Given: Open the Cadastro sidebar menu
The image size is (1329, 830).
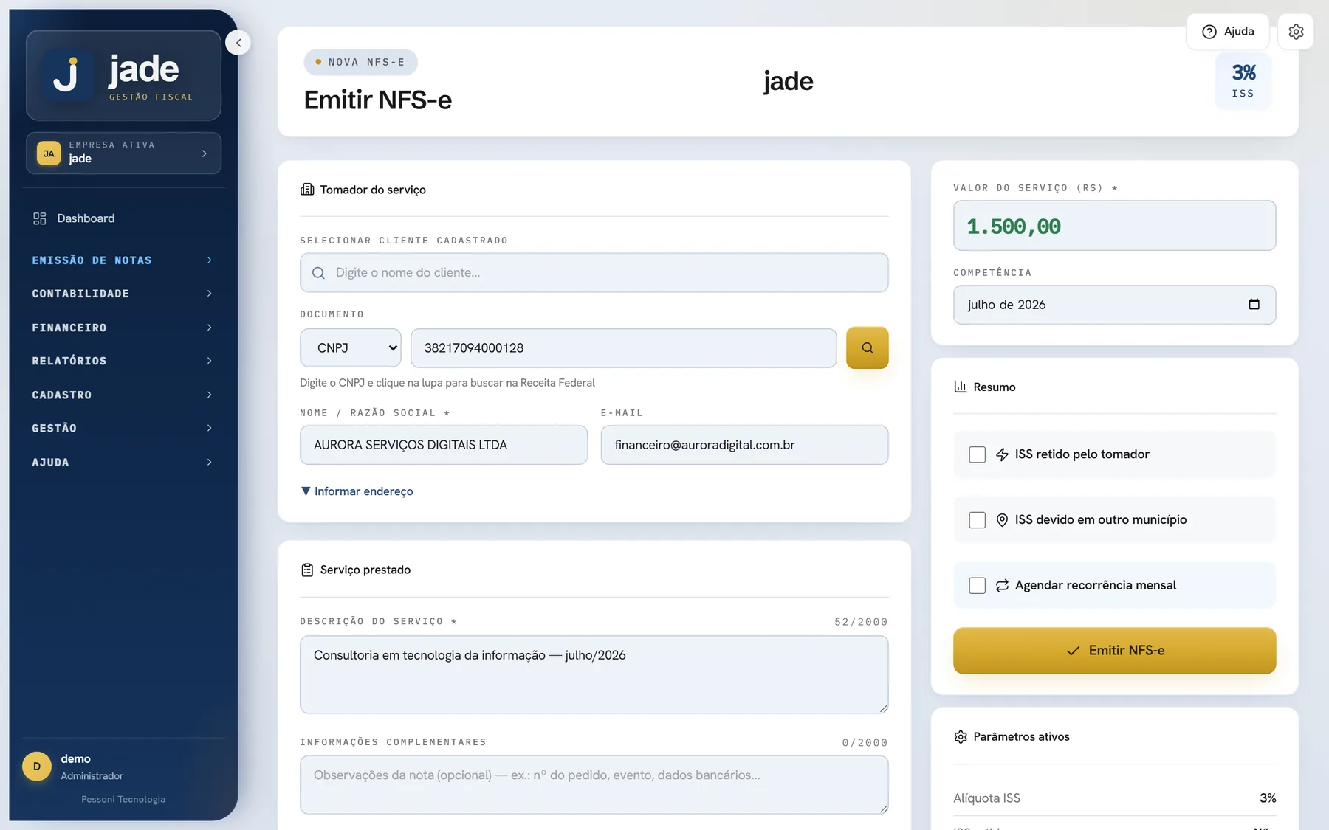Looking at the screenshot, I should coord(123,395).
